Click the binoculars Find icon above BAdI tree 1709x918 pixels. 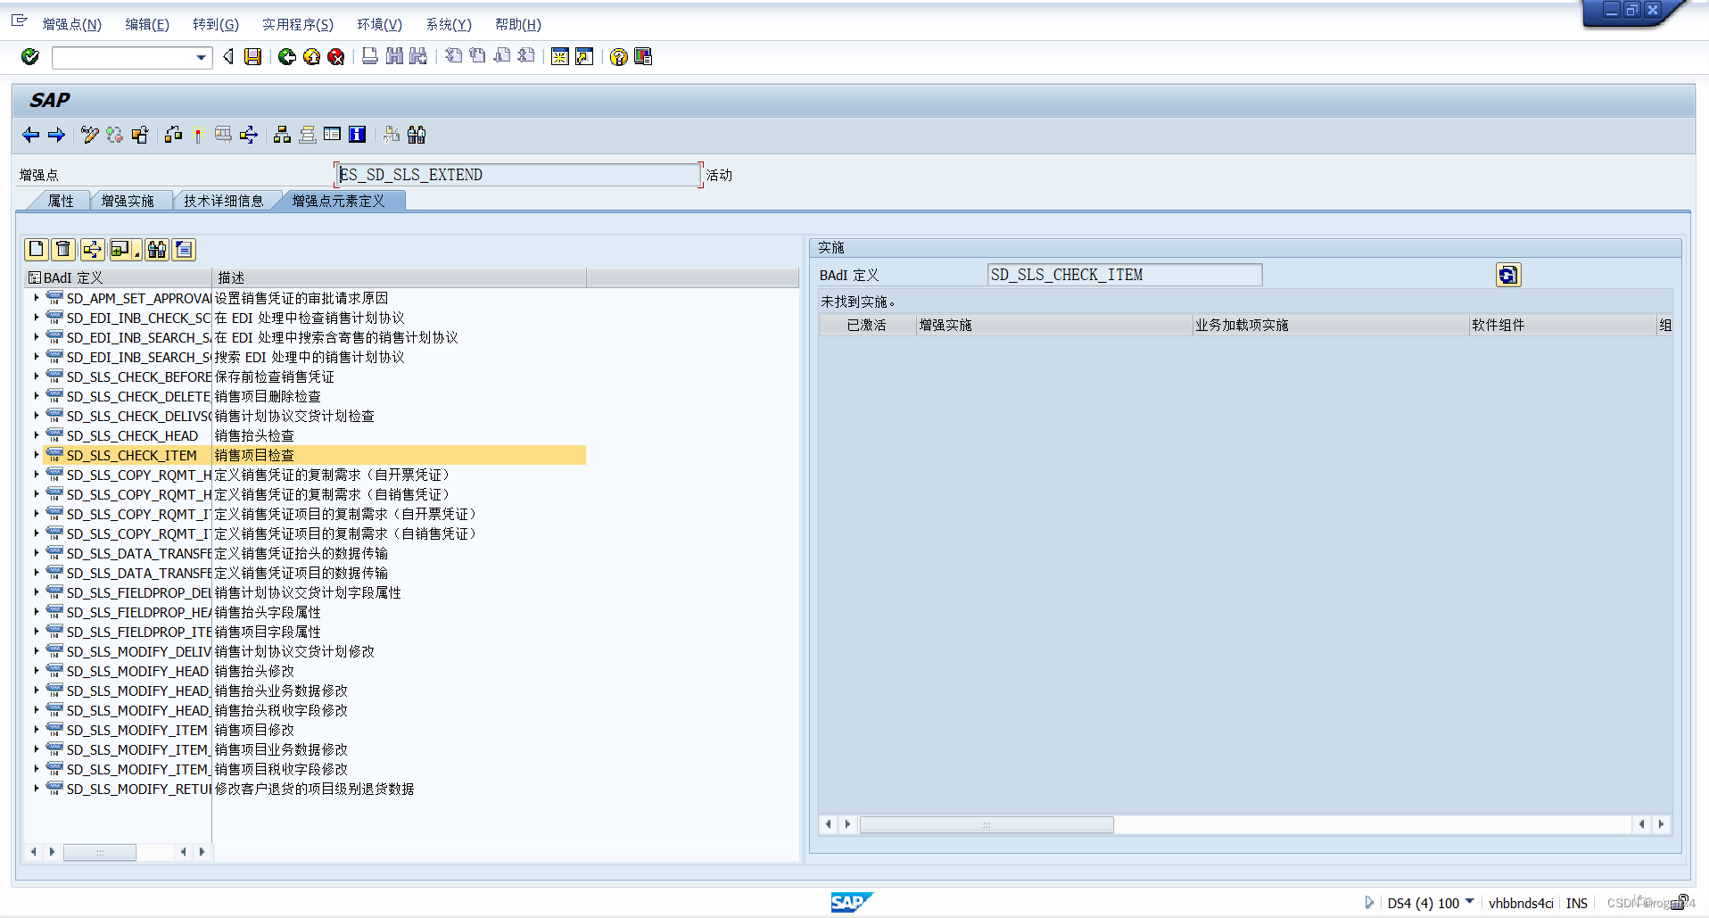point(157,250)
